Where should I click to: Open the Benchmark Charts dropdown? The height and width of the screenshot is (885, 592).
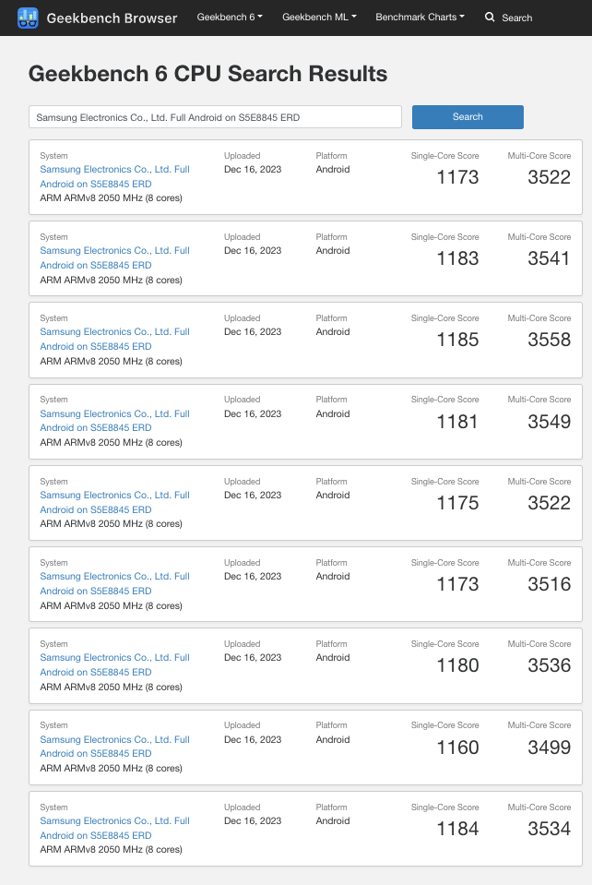[x=420, y=18]
